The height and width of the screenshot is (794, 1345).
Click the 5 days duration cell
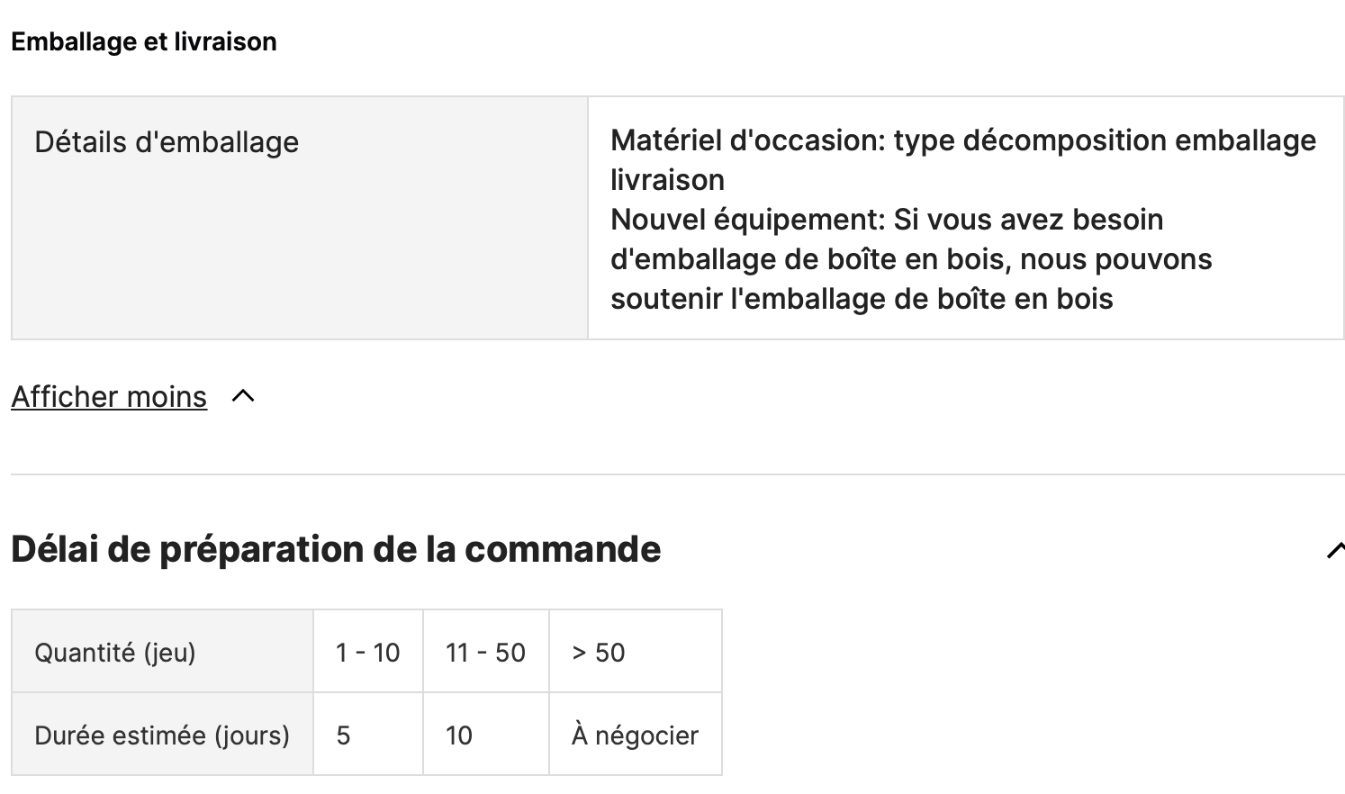click(x=368, y=735)
